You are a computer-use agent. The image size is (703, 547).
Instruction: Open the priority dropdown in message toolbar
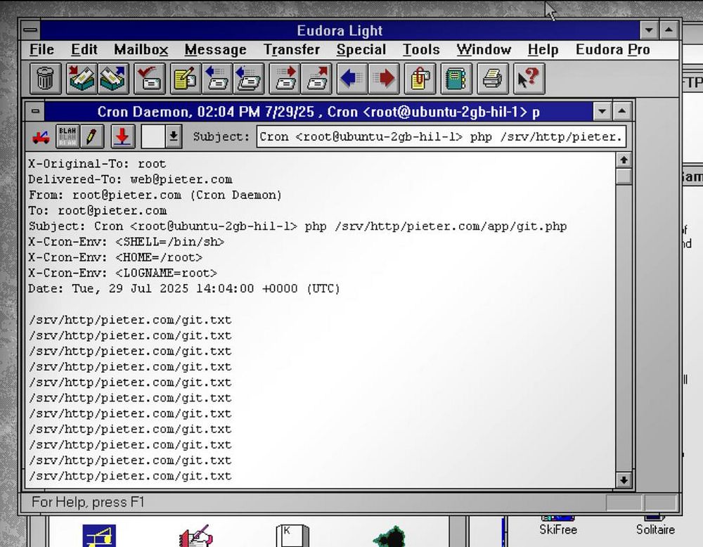tap(173, 136)
